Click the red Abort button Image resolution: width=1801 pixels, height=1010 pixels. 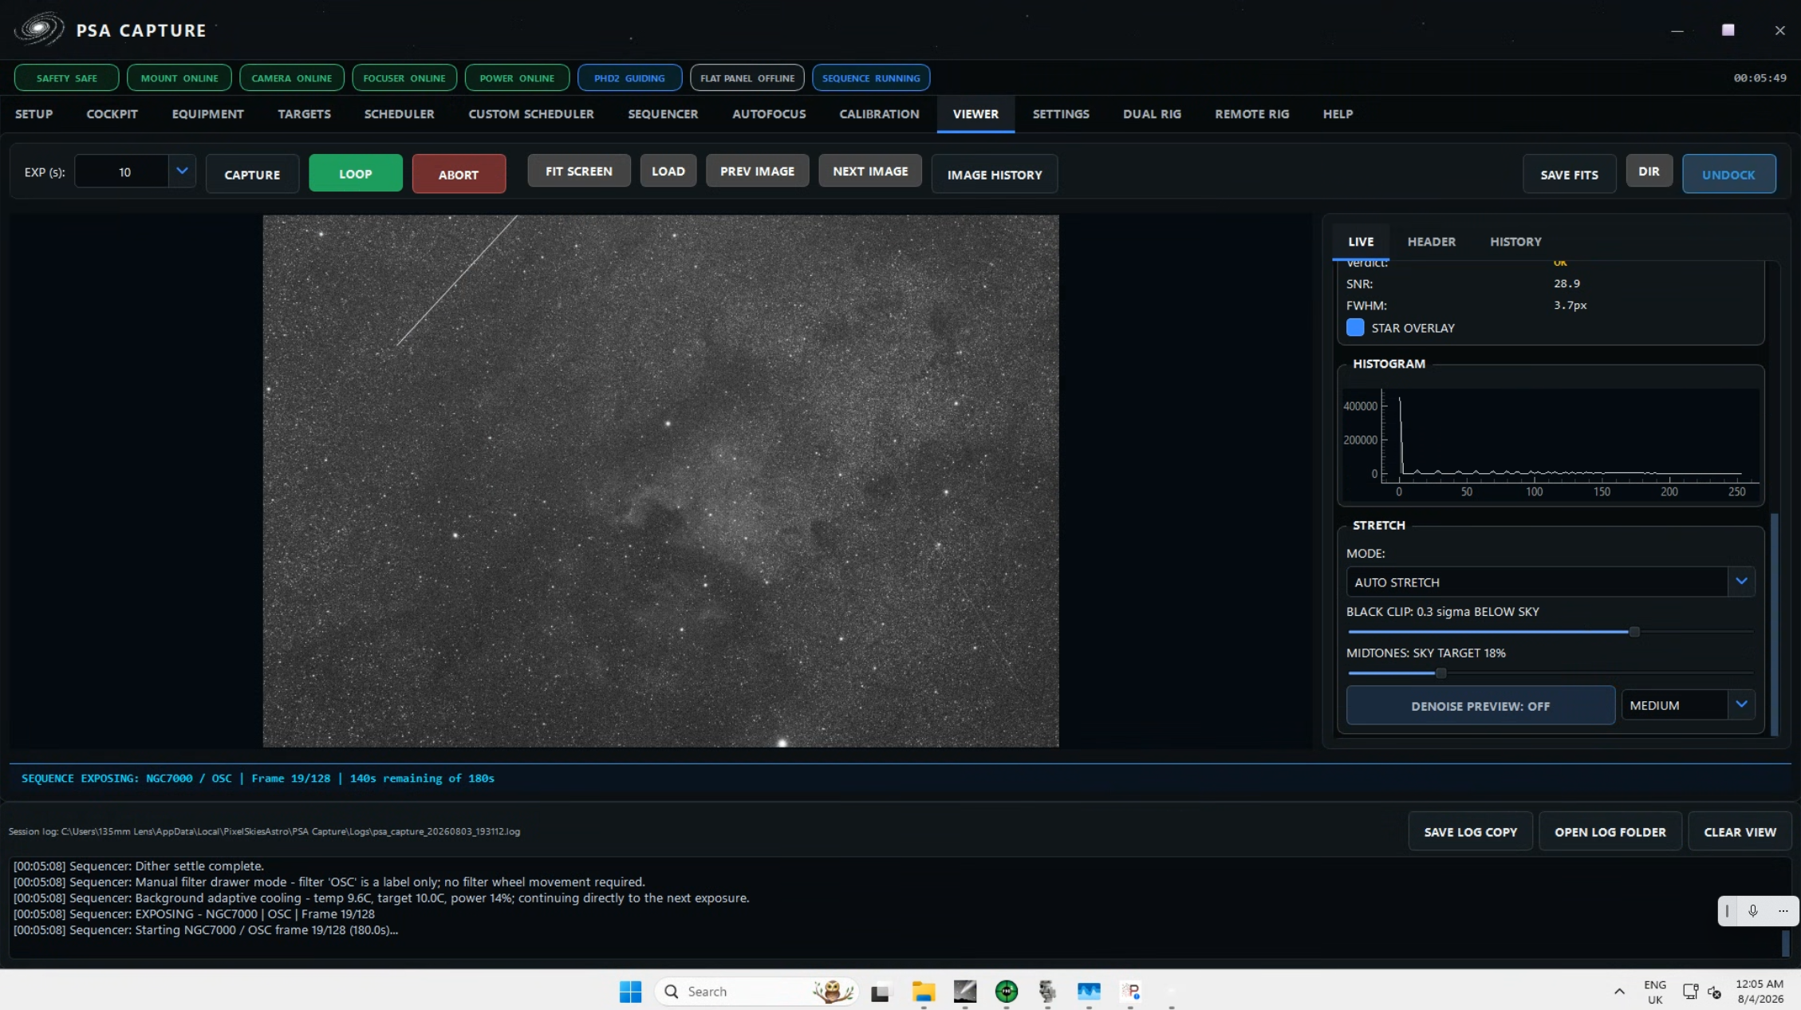[x=459, y=174]
